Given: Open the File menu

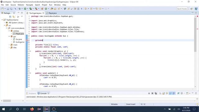Looking at the screenshot, I should click(x=2, y=5).
